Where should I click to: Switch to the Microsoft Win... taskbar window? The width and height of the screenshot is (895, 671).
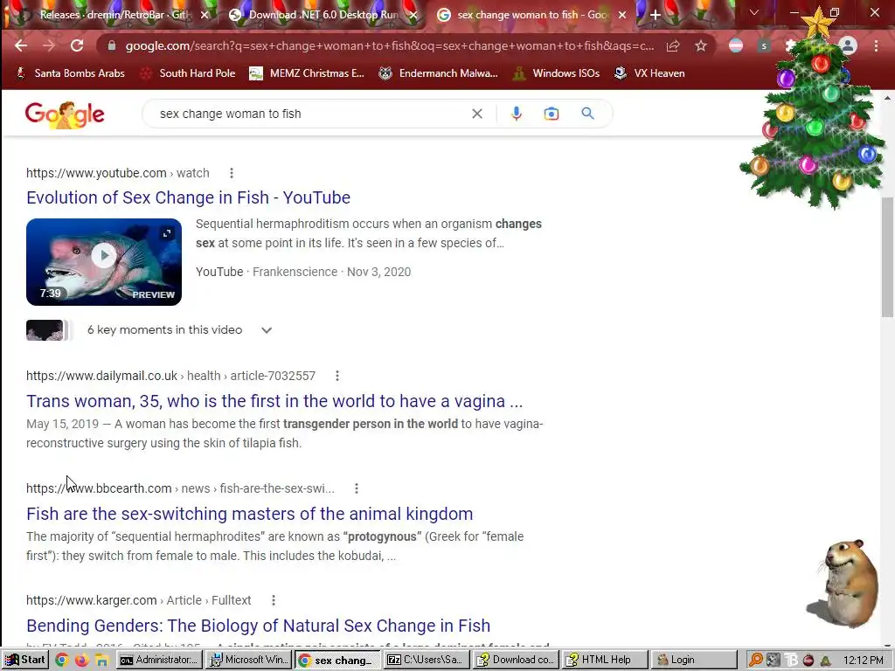coord(249,661)
